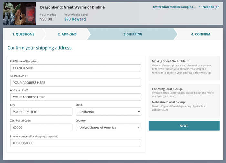Go to the 4. Confirm step tab
Screen dimensions: 226x163
[x=200, y=34]
